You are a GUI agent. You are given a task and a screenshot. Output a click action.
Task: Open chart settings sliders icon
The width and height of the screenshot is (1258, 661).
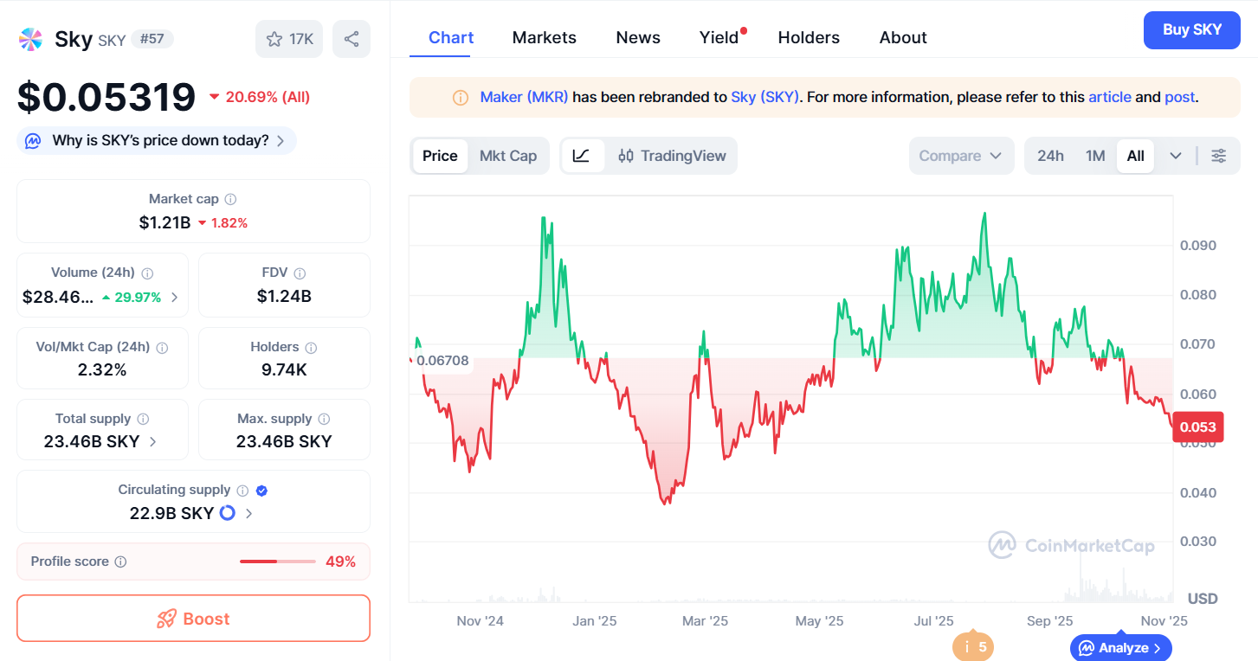point(1218,156)
